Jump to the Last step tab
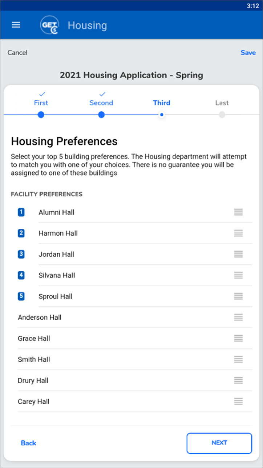This screenshot has width=263, height=468. point(222,103)
